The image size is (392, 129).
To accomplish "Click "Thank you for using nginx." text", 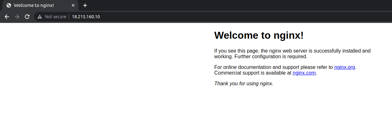I will [x=244, y=84].
